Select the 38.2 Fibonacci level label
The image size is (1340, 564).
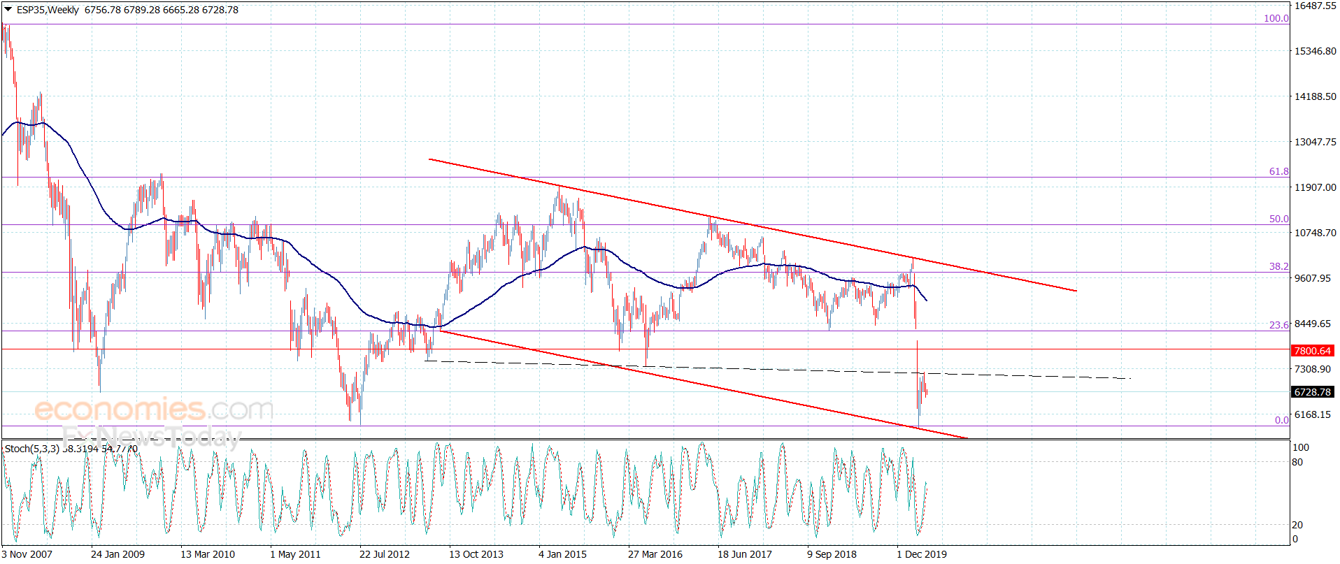pos(1279,266)
